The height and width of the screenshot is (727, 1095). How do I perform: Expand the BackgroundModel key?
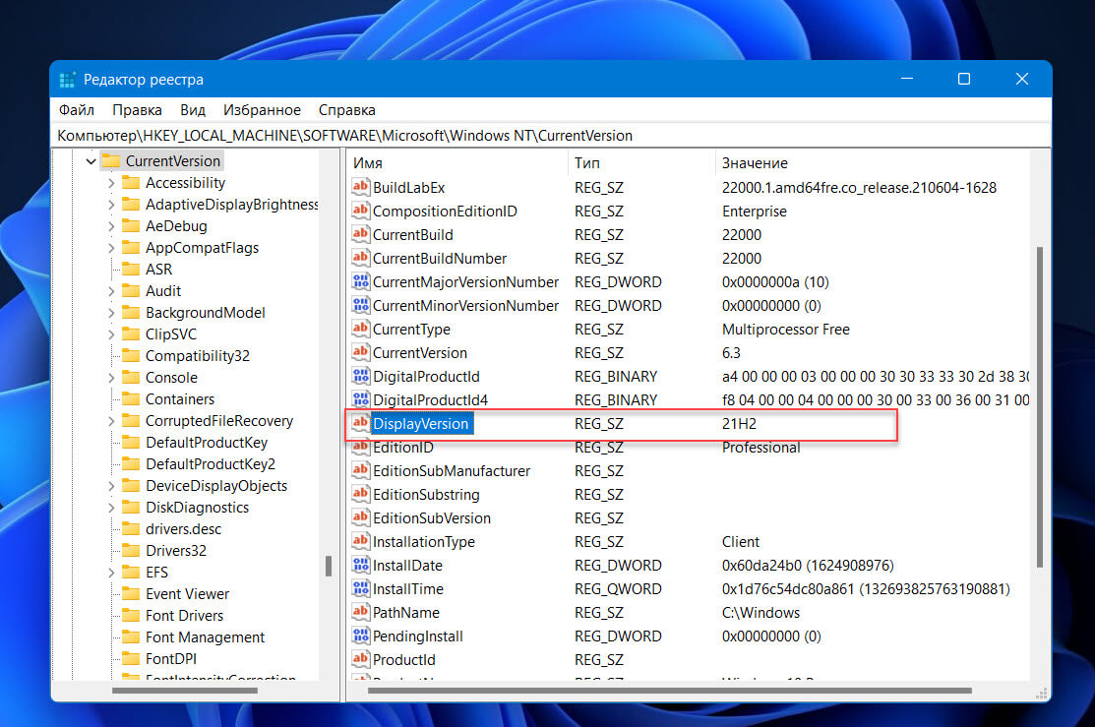click(x=111, y=313)
